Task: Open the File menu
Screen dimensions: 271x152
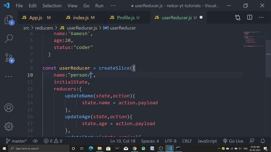Action: click(19, 5)
